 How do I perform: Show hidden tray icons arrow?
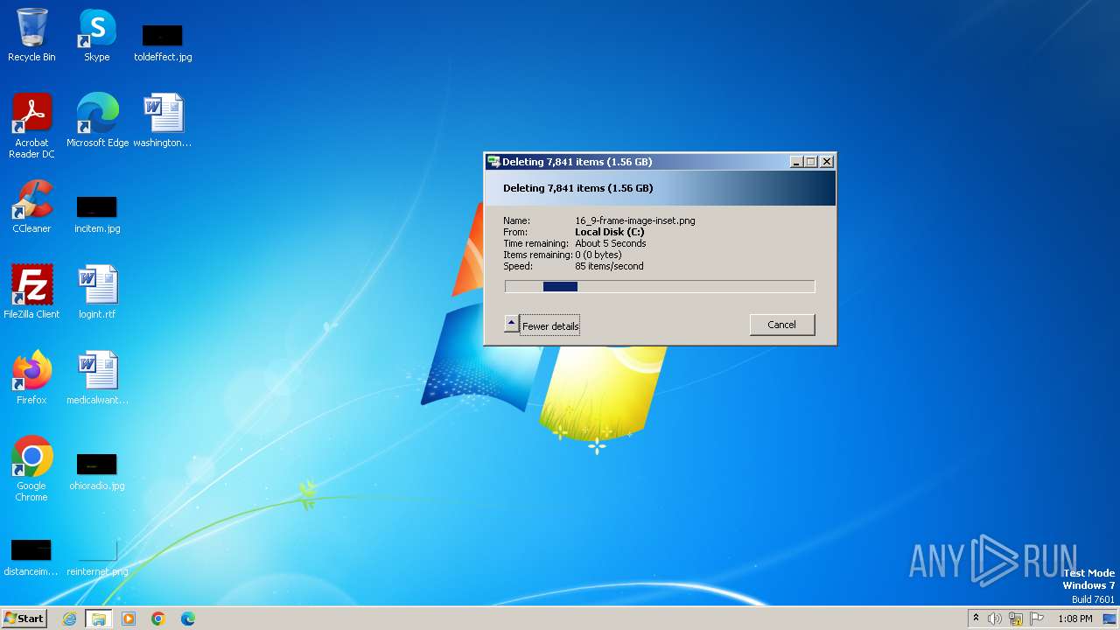click(x=976, y=619)
